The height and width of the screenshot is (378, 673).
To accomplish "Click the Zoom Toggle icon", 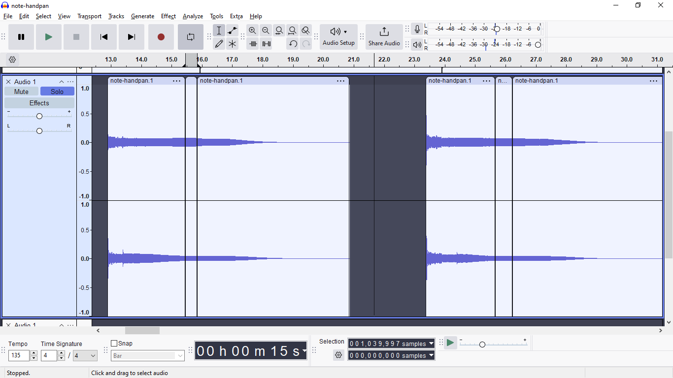I will (306, 31).
